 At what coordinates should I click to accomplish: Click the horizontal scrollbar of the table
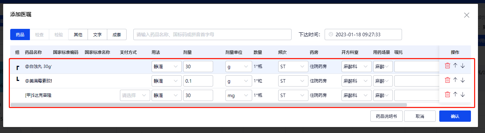click(209, 104)
